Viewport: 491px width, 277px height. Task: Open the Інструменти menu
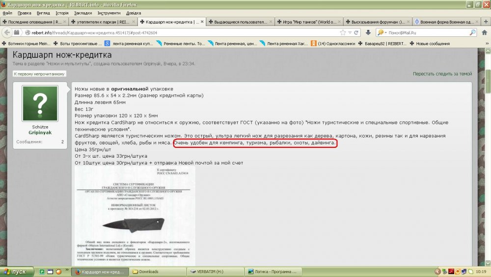tap(109, 13)
